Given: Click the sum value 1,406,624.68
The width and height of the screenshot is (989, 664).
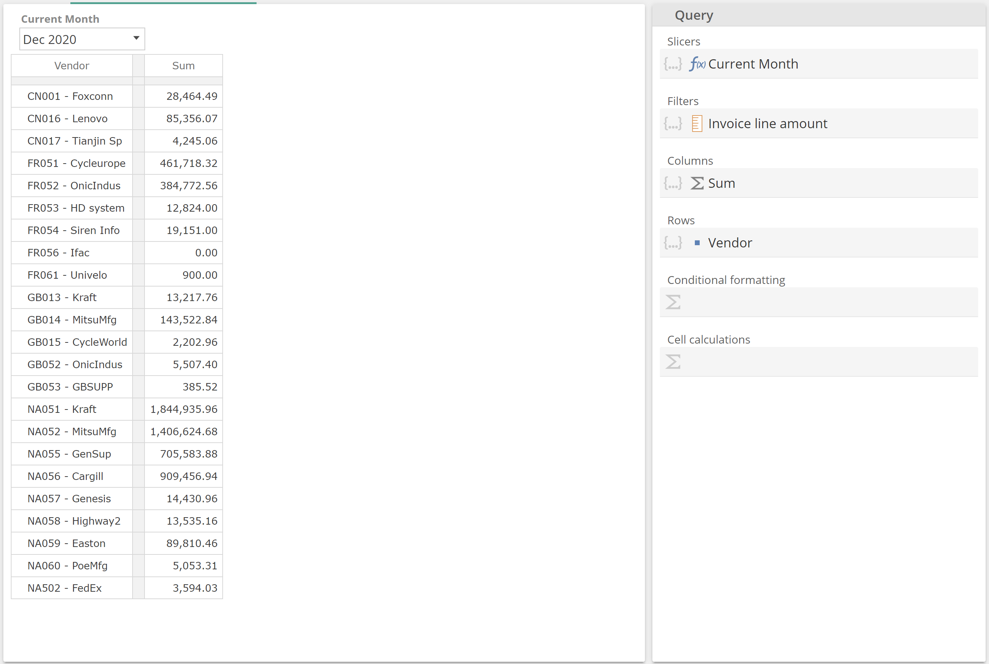Looking at the screenshot, I should pyautogui.click(x=183, y=432).
